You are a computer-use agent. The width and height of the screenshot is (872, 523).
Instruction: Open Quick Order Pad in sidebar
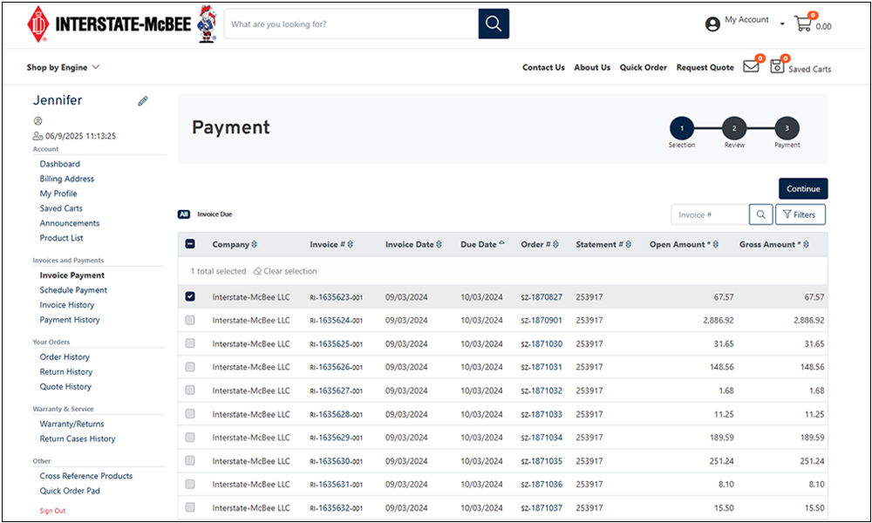70,491
